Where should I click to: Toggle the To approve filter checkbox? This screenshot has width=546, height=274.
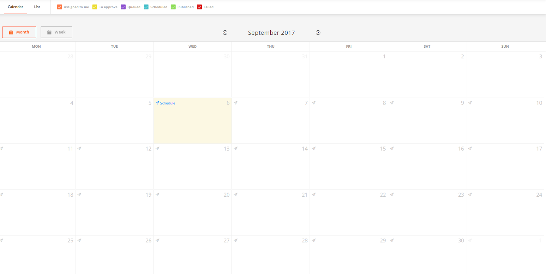click(x=95, y=7)
